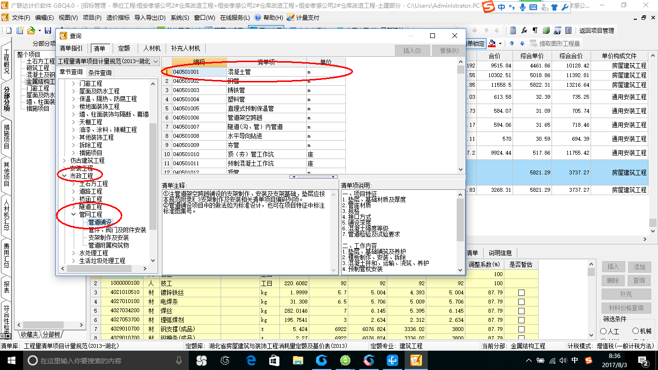Open File Explorer from the taskbar
The height and width of the screenshot is (370, 658).
[x=298, y=360]
